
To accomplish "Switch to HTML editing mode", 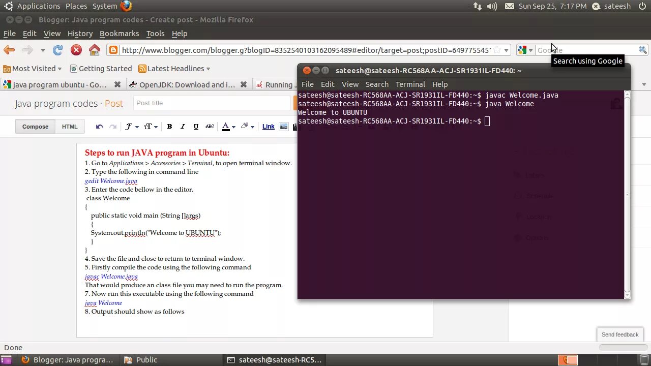I will pyautogui.click(x=70, y=127).
